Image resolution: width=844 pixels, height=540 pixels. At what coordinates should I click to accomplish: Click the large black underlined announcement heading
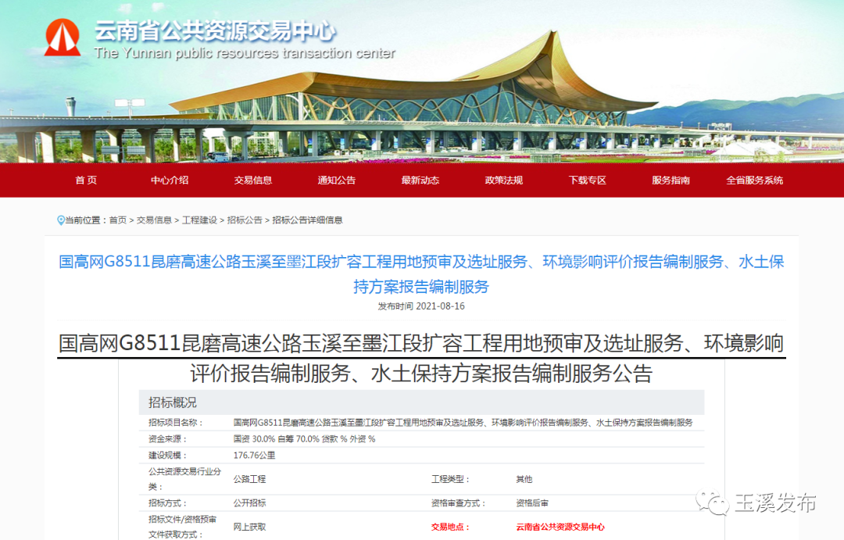coord(421,358)
